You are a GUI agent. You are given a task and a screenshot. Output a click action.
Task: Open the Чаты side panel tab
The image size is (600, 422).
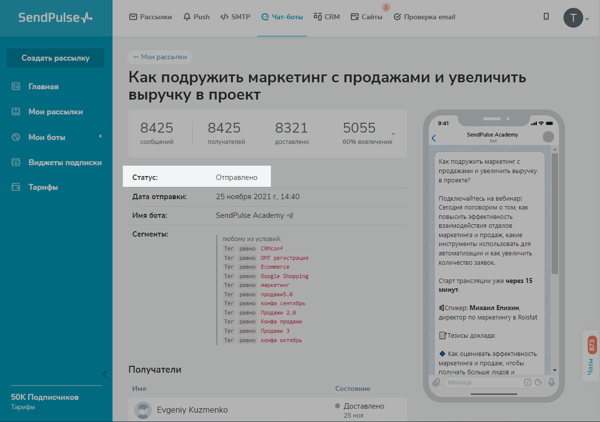[x=591, y=355]
